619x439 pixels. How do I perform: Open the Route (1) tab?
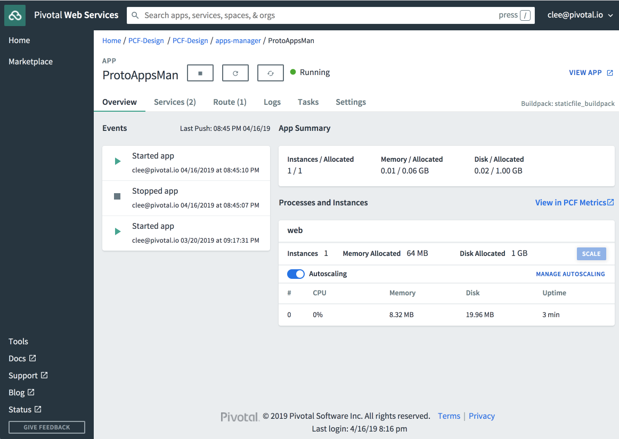[x=230, y=102]
